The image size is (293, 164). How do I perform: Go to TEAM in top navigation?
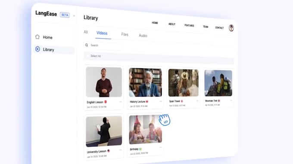[206, 27]
